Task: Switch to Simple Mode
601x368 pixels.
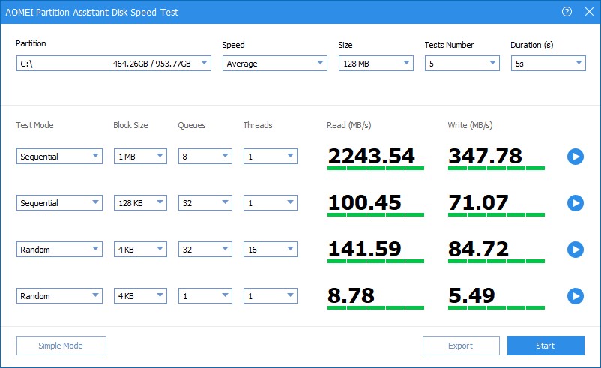Action: 61,346
